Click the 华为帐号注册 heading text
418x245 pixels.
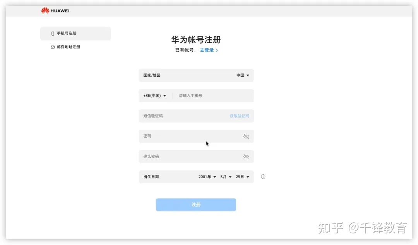point(196,40)
